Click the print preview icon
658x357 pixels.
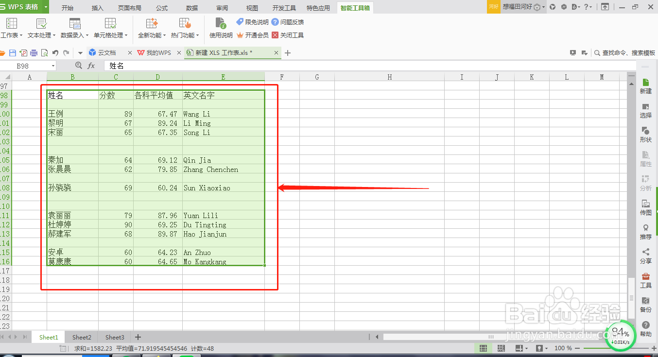(44, 53)
